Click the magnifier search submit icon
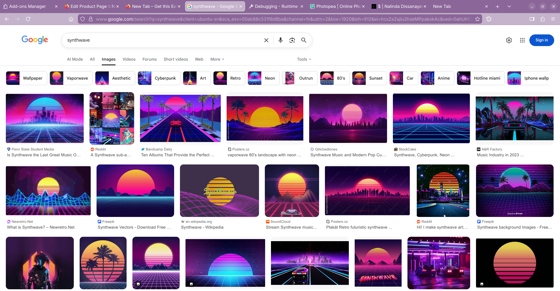Image resolution: width=560 pixels, height=291 pixels. (x=304, y=40)
